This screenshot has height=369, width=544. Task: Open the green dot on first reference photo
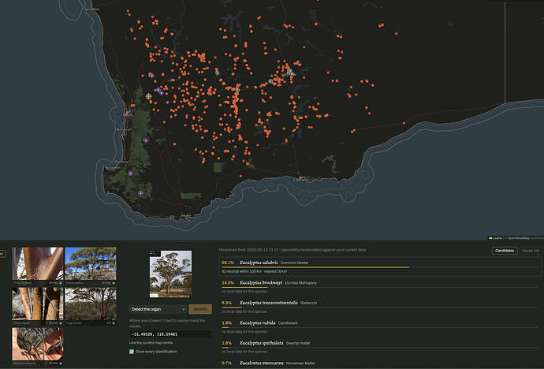(x=61, y=283)
